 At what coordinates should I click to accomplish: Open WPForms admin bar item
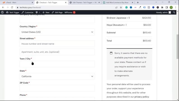(70, 12)
